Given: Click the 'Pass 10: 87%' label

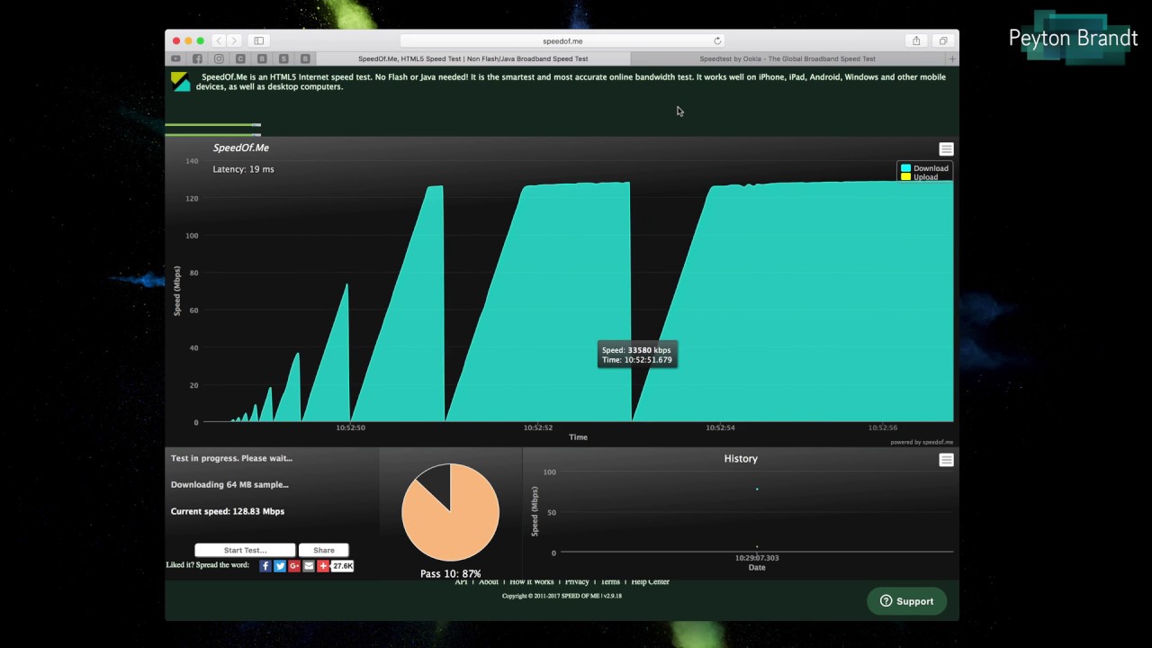Looking at the screenshot, I should (451, 573).
